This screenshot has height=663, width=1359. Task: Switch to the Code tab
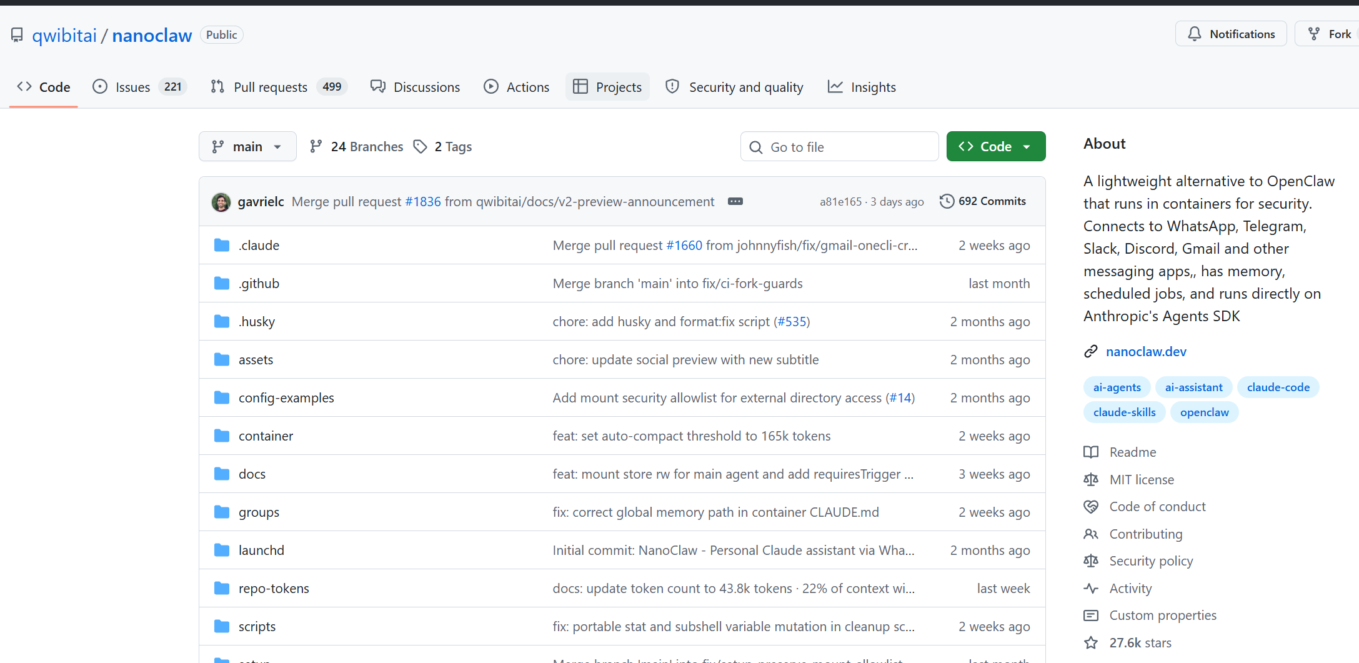click(x=44, y=87)
